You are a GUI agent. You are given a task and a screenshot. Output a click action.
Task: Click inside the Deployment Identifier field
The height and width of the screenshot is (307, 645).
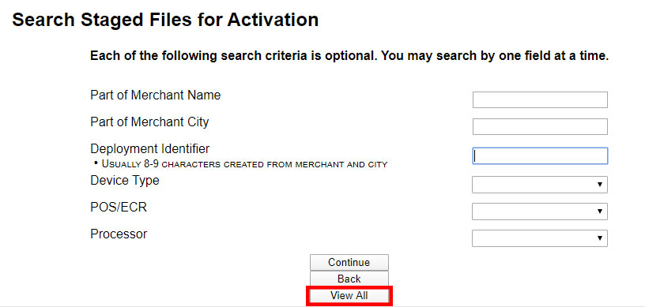540,156
